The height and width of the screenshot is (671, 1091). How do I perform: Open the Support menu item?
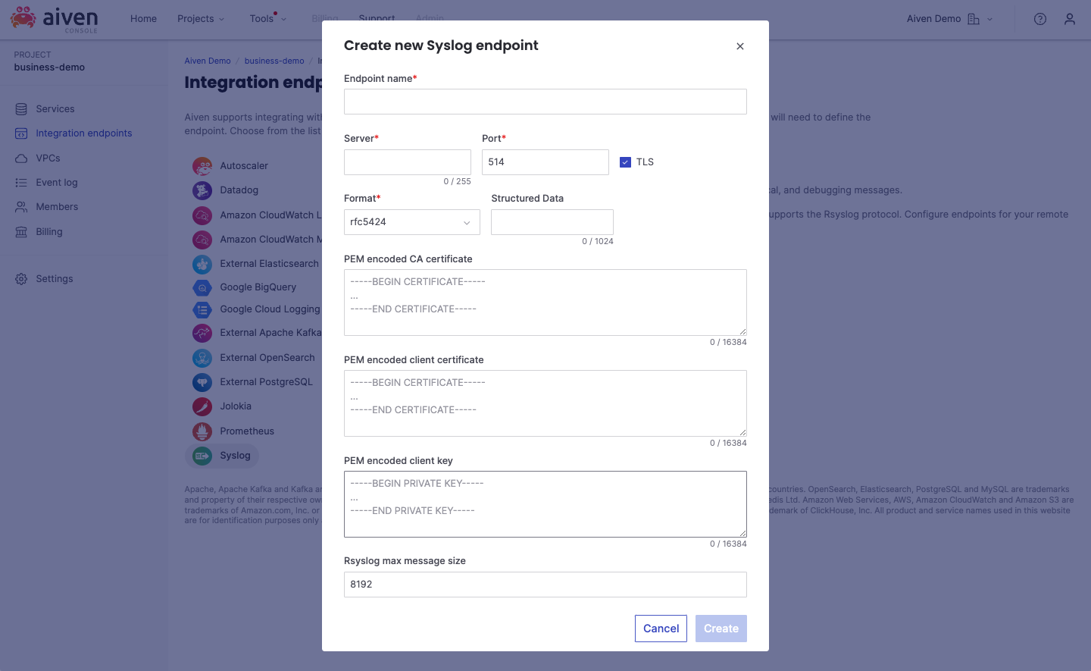pyautogui.click(x=377, y=18)
